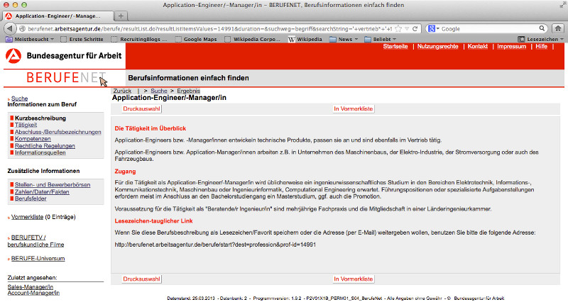Reload the page with the refresh icon

point(415,28)
